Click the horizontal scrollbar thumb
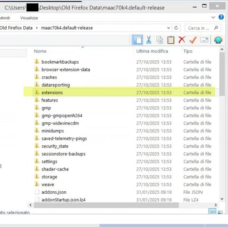Image resolution: width=228 pixels, height=227 pixels. click(x=106, y=205)
